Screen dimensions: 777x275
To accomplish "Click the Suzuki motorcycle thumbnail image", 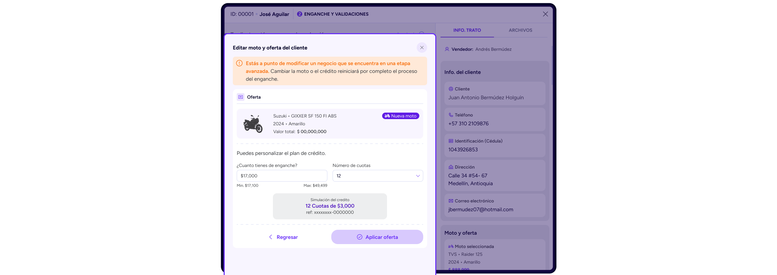I will (253, 124).
